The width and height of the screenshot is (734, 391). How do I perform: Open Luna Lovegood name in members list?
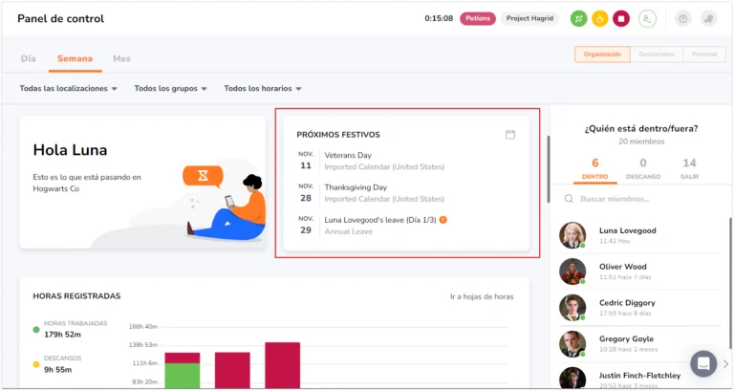(627, 230)
